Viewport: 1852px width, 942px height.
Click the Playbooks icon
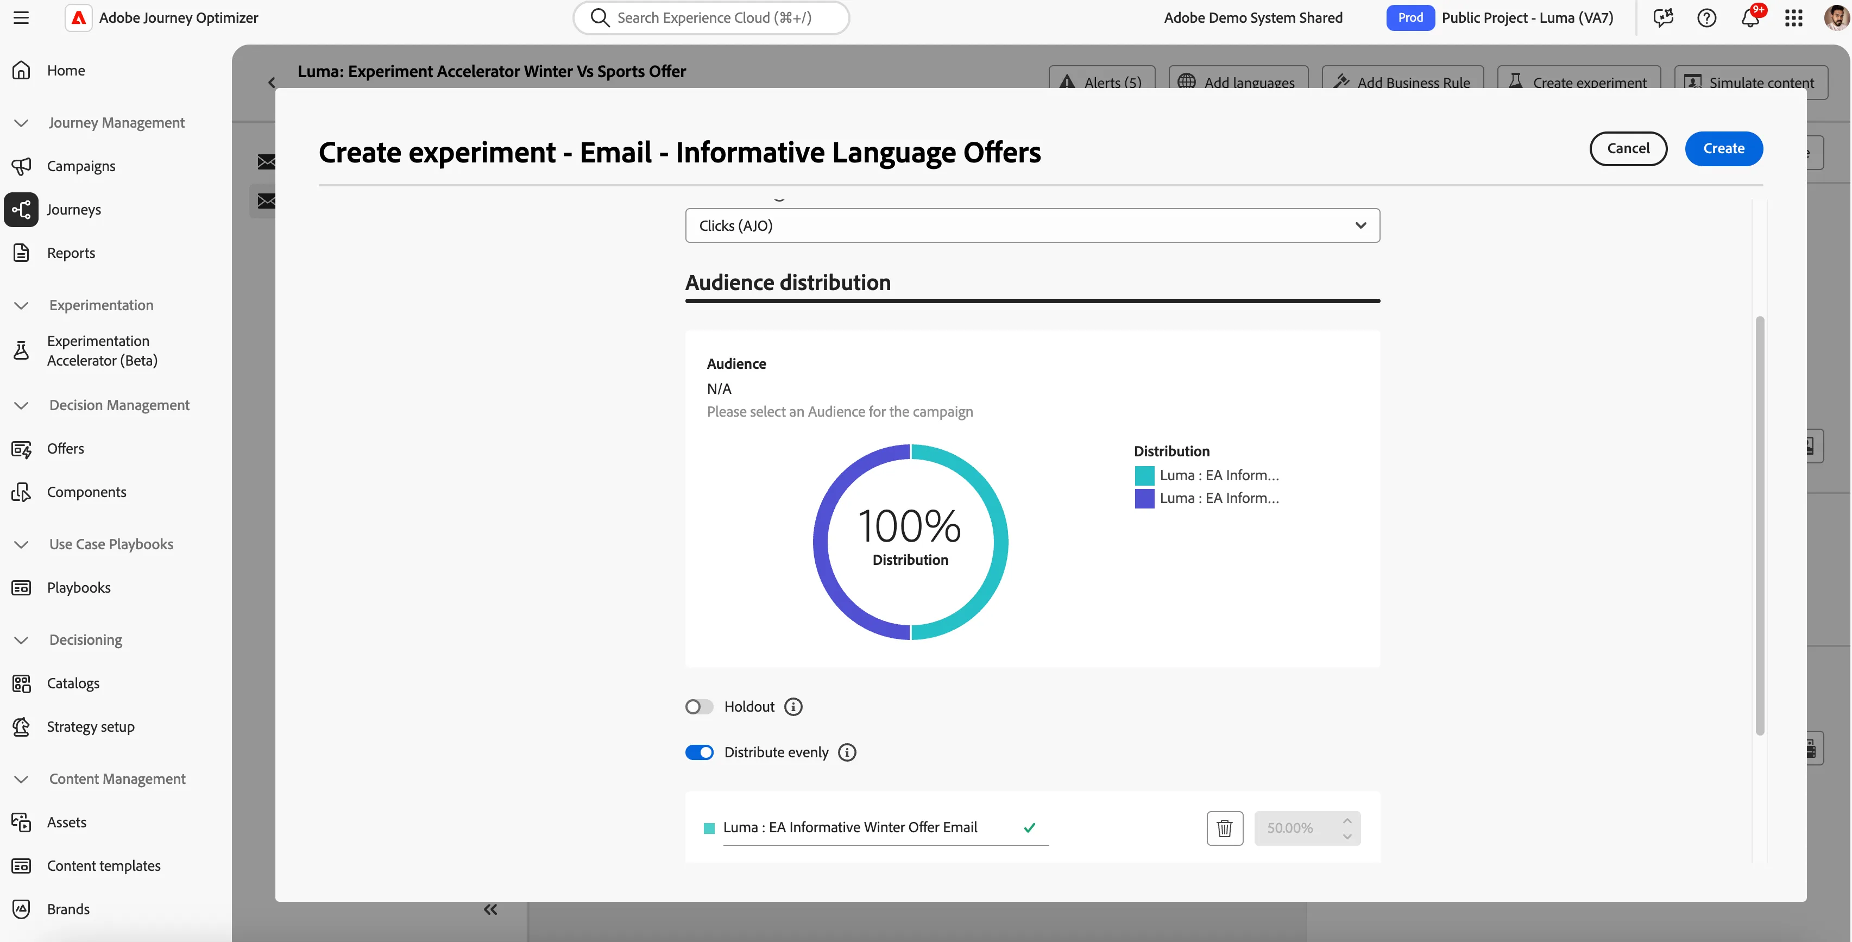pos(22,588)
